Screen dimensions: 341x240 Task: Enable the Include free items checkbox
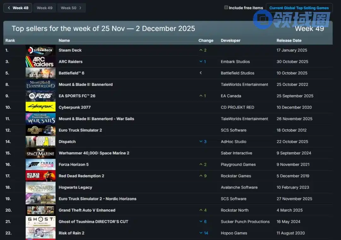[x=226, y=8]
